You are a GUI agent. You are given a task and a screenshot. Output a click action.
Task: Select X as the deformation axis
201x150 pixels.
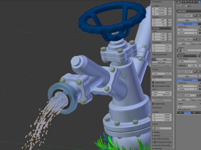(180, 112)
